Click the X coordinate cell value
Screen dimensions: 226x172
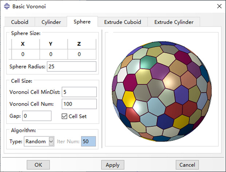coord(26,54)
